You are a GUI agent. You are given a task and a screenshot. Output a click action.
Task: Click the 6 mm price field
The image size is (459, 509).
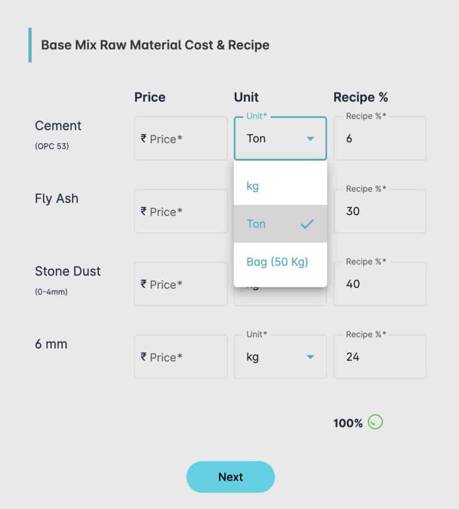pos(181,357)
